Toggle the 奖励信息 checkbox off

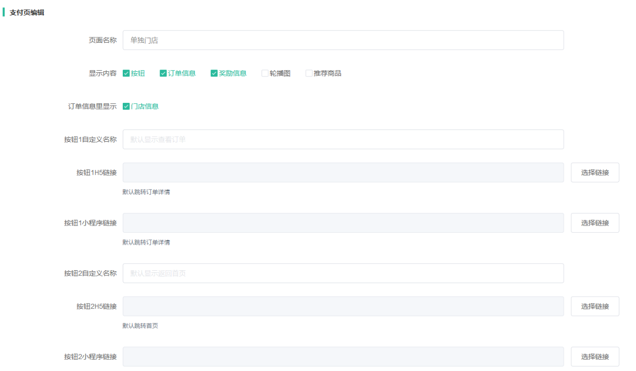[x=214, y=73]
